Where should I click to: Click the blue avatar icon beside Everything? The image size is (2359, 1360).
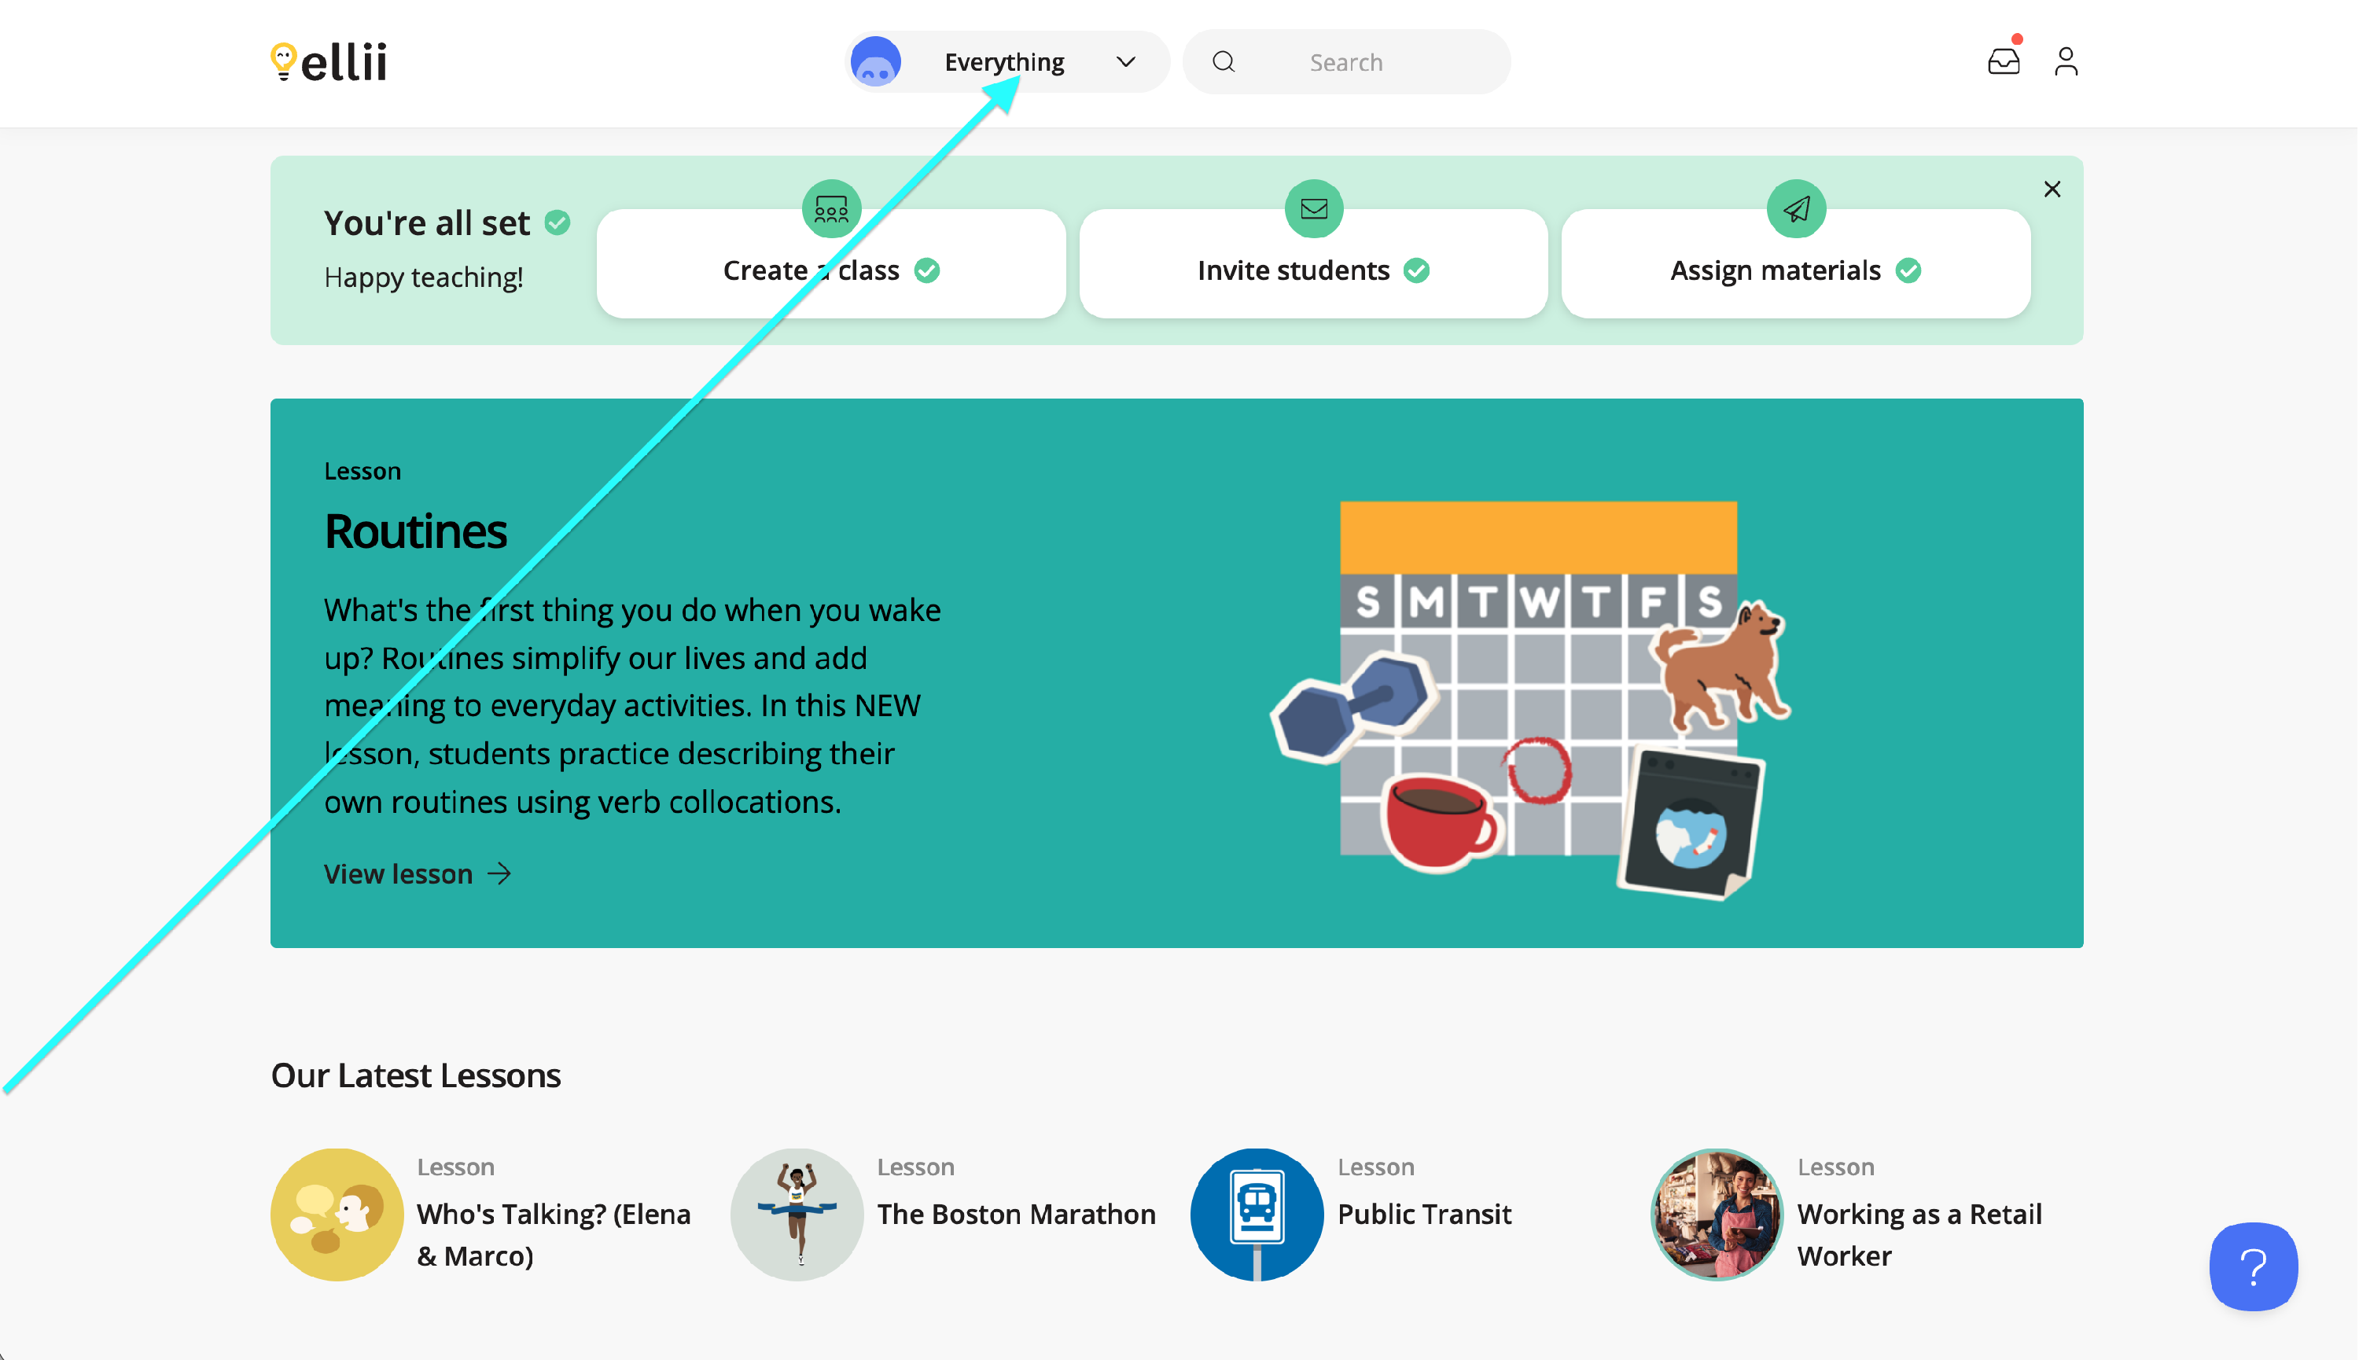(875, 61)
